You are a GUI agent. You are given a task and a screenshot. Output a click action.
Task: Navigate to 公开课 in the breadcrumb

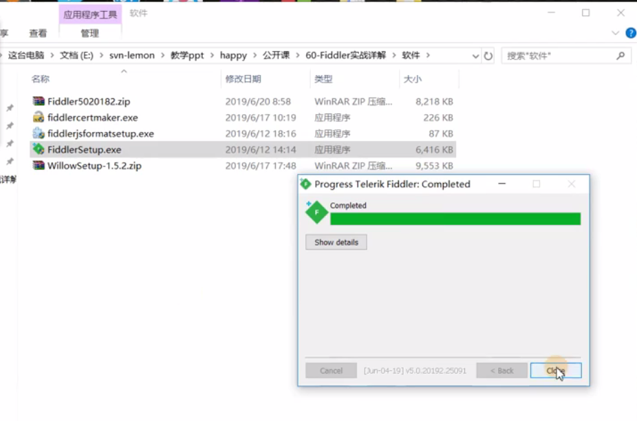pyautogui.click(x=277, y=55)
